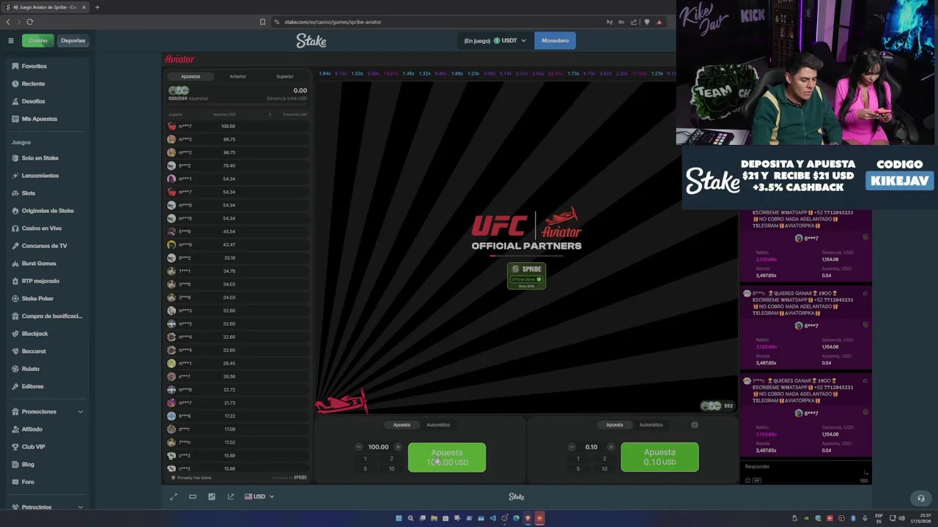Go to the Stake logo home link
938x527 pixels.
click(311, 41)
